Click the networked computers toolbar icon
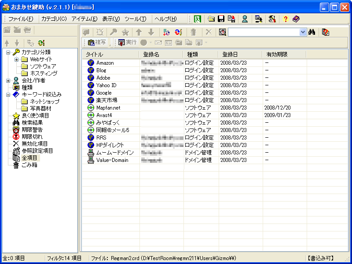 click(x=259, y=19)
